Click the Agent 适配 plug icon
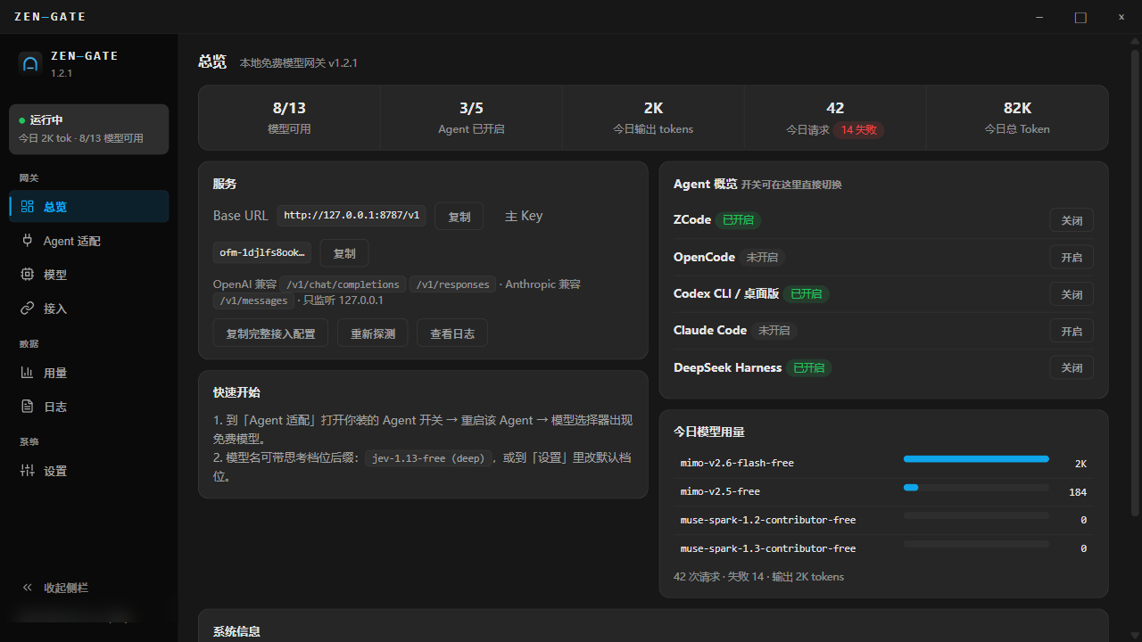This screenshot has height=642, width=1142. (x=28, y=241)
